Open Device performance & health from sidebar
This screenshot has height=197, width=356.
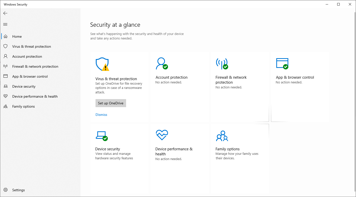click(35, 96)
